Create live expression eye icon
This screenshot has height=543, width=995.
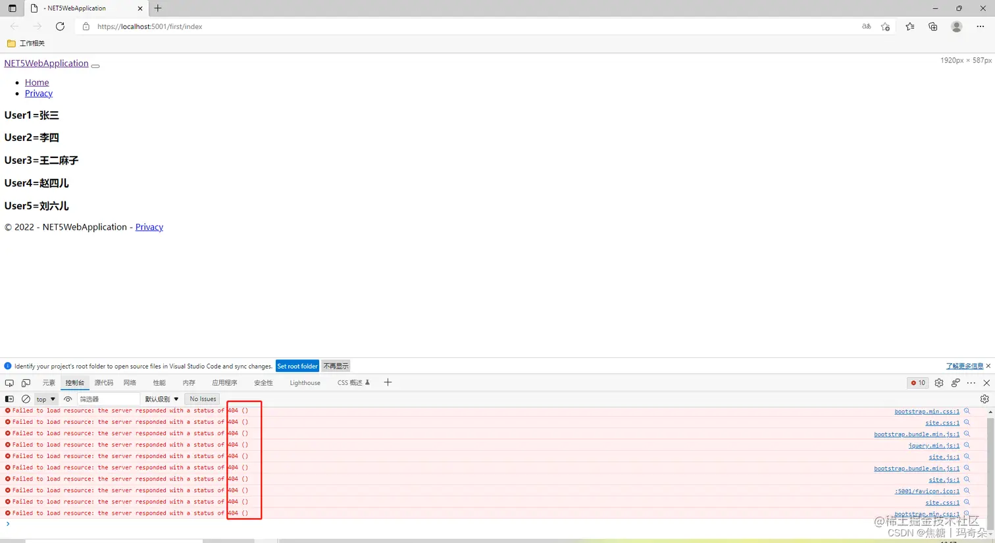point(68,399)
